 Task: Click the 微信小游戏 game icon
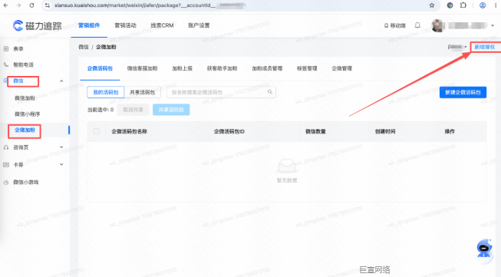(6, 182)
